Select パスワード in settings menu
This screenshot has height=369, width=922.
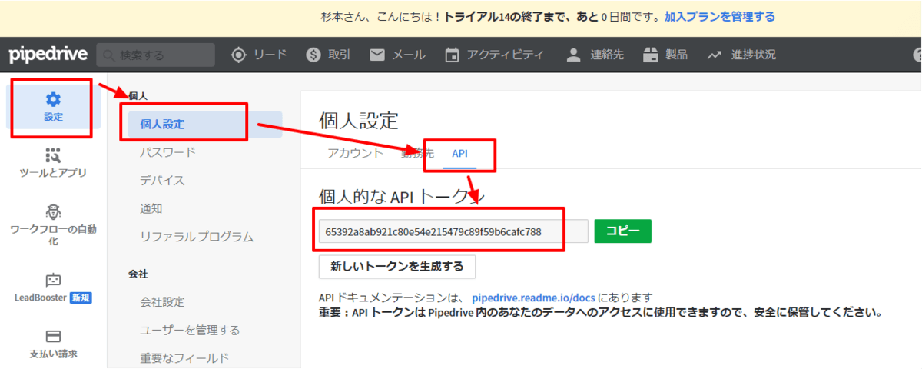click(x=167, y=152)
